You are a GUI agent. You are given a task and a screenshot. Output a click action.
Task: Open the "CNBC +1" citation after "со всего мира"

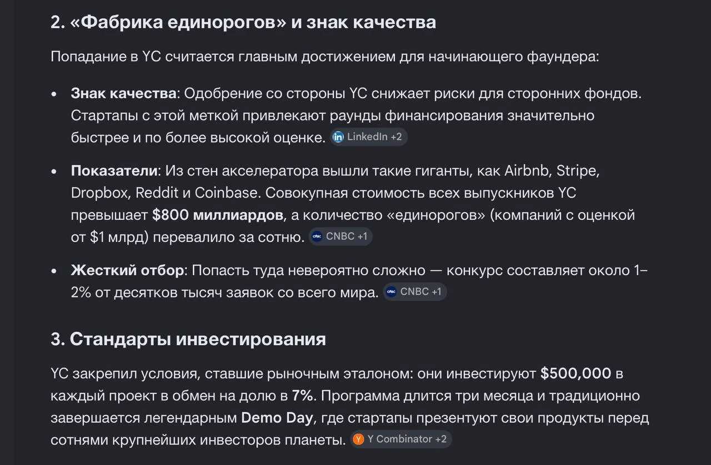[x=415, y=292]
